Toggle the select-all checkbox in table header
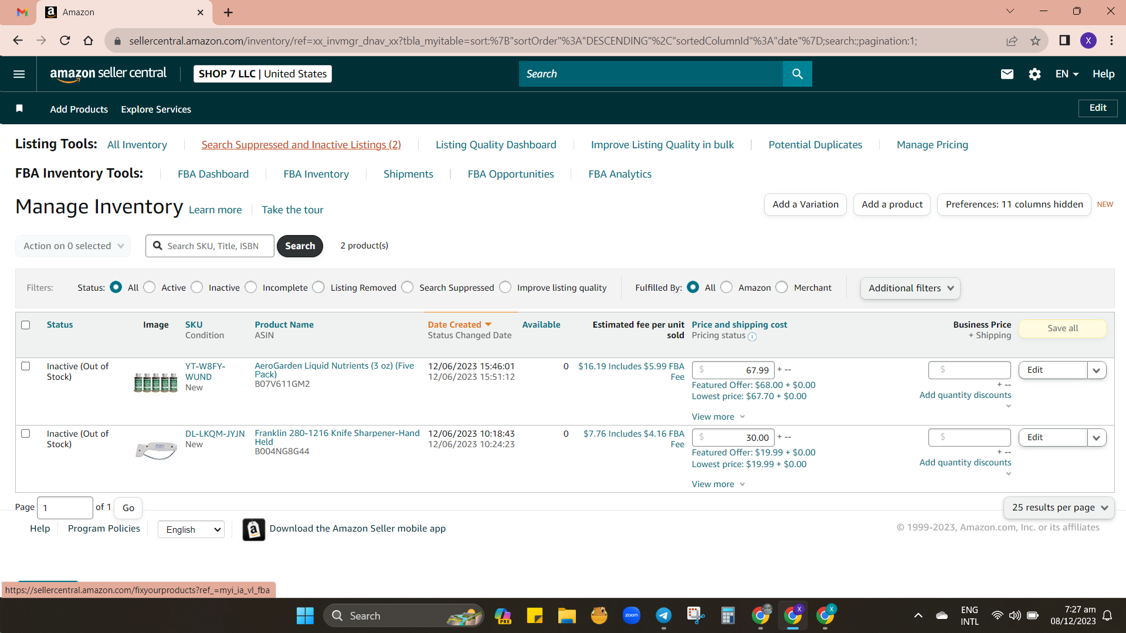The image size is (1126, 633). (x=26, y=325)
